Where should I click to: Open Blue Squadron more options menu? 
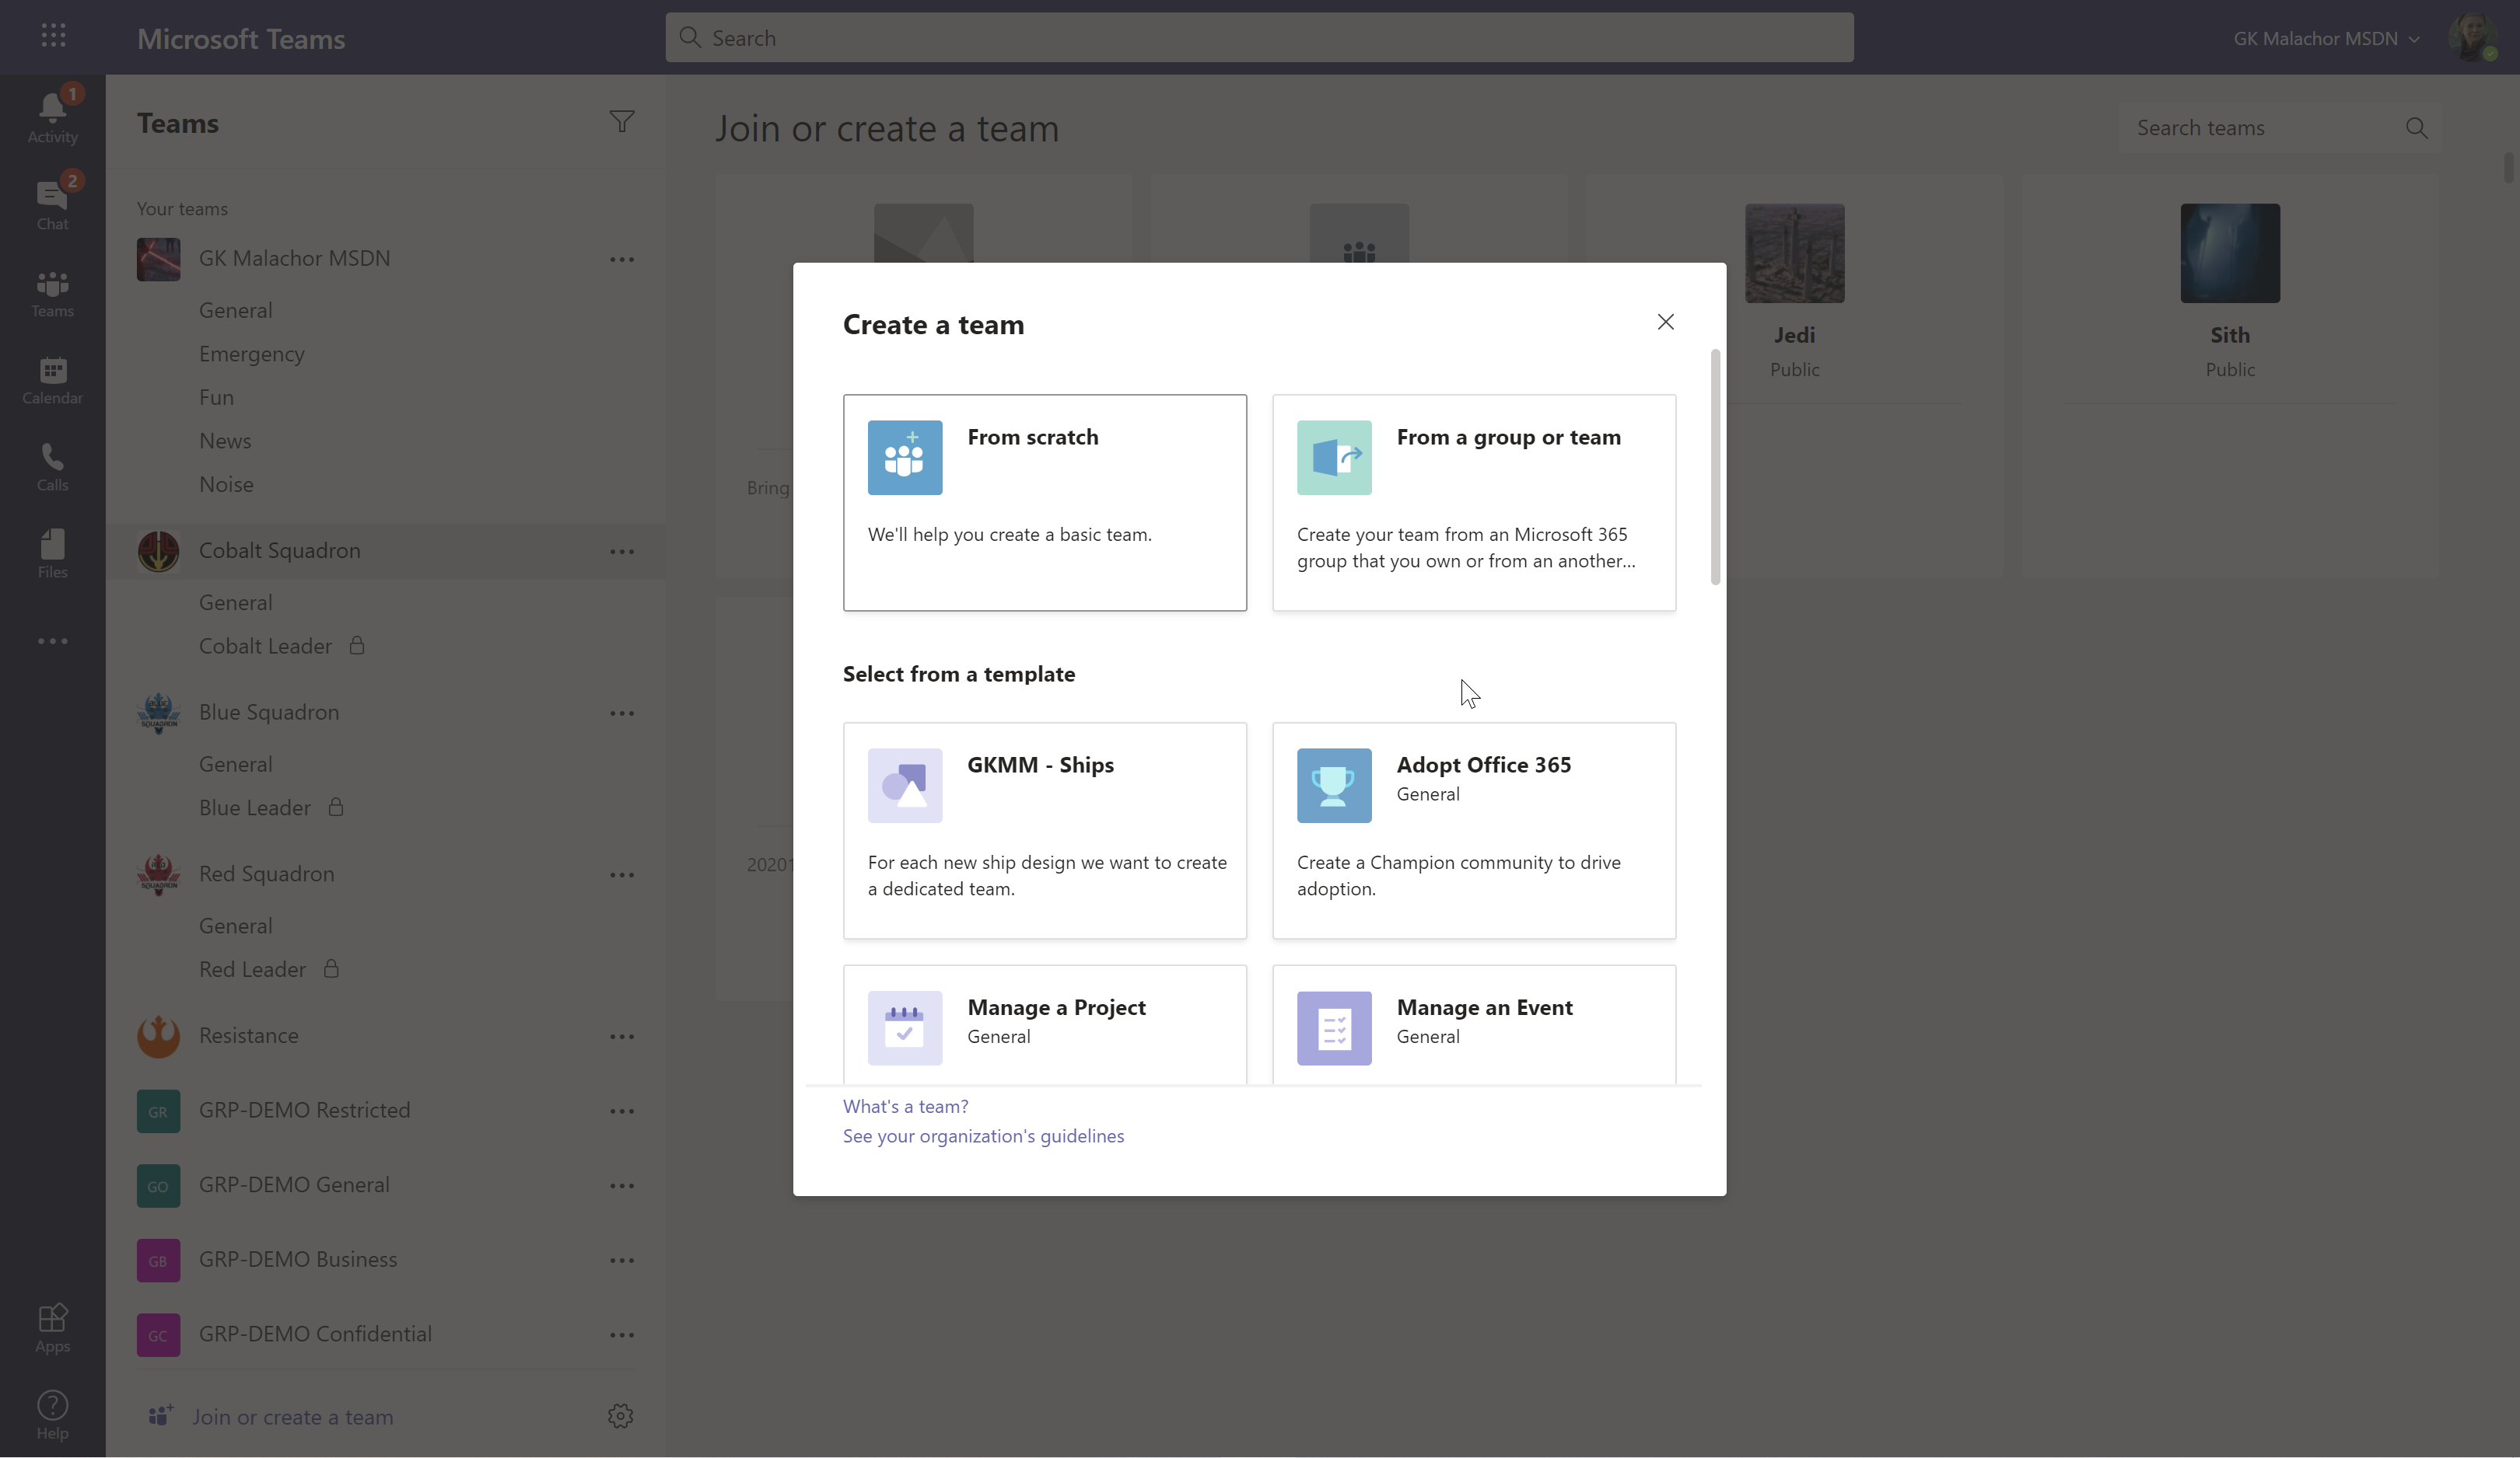pyautogui.click(x=621, y=713)
